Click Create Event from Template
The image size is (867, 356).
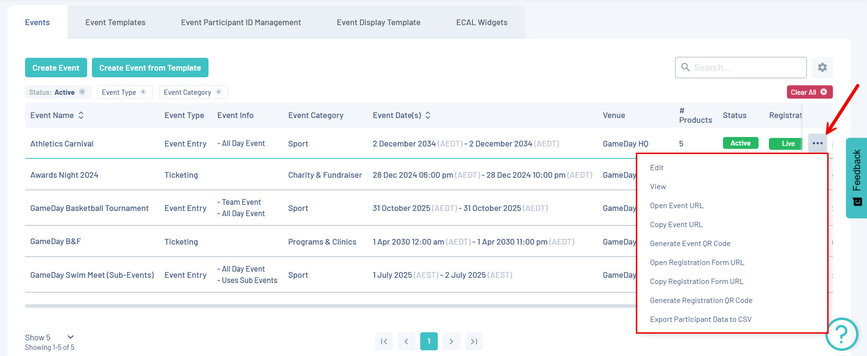(x=150, y=68)
